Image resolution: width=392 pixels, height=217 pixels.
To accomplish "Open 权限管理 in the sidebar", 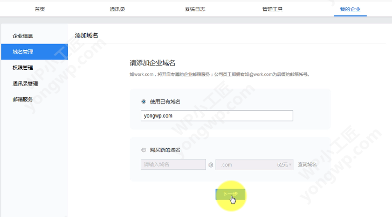I will (23, 68).
